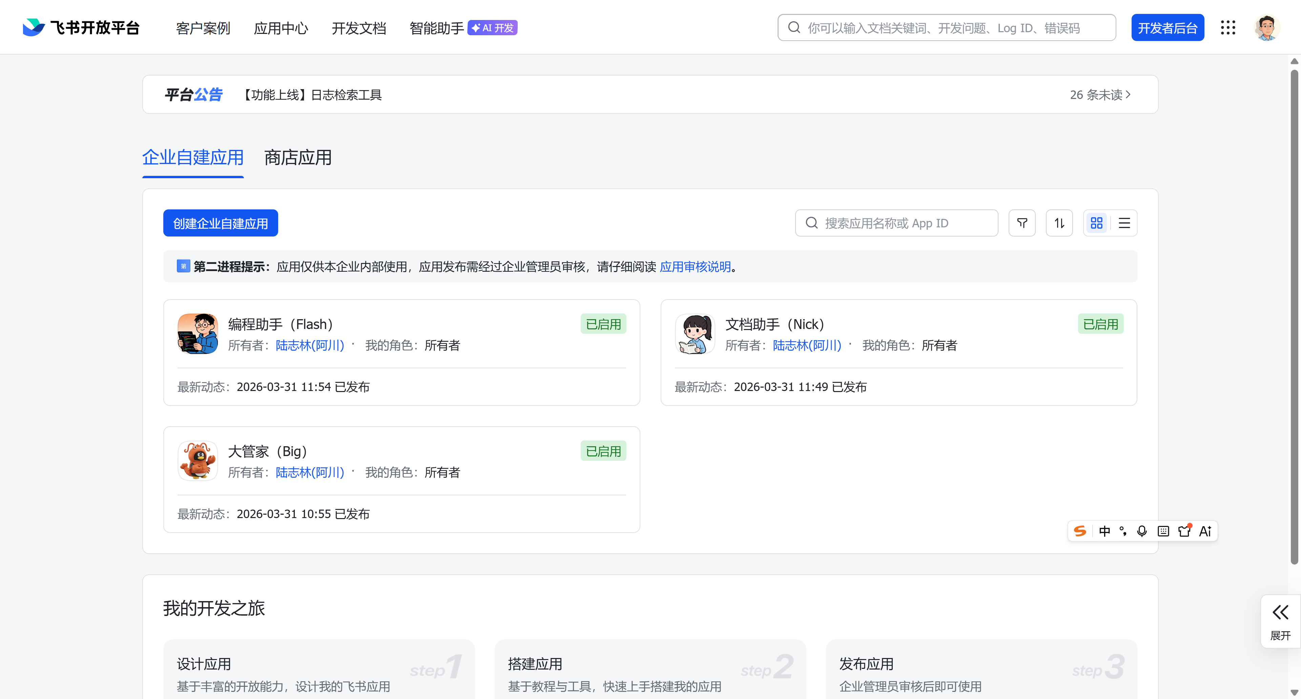Click the Feishu Open Platform logo
Image resolution: width=1301 pixels, height=699 pixels.
click(x=81, y=27)
